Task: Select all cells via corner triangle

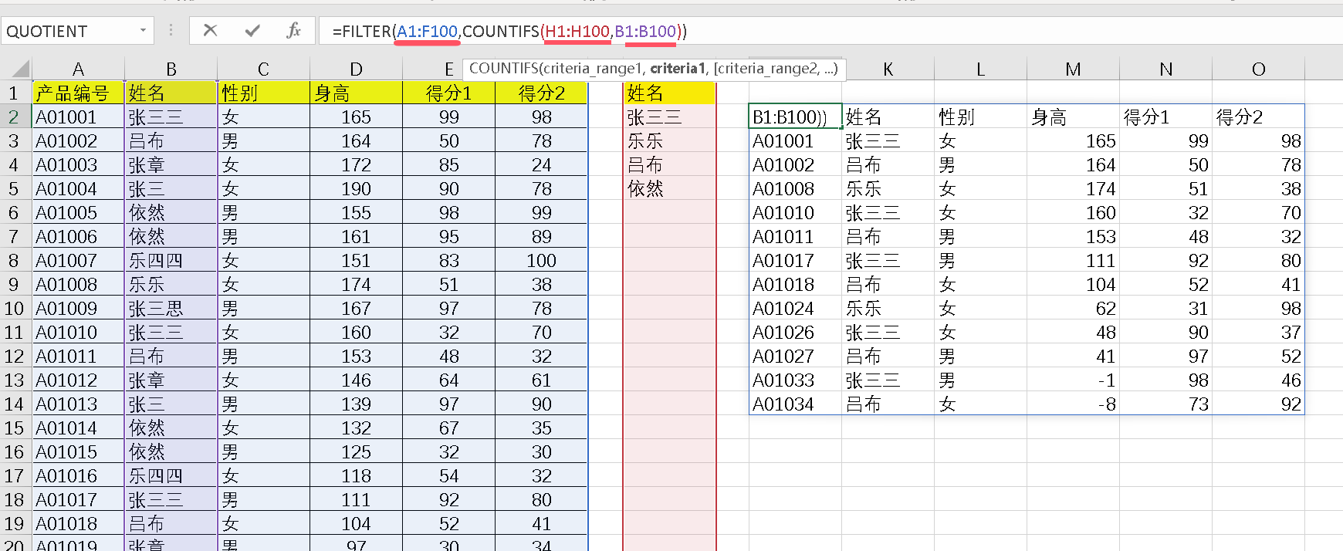Action: tap(20, 69)
